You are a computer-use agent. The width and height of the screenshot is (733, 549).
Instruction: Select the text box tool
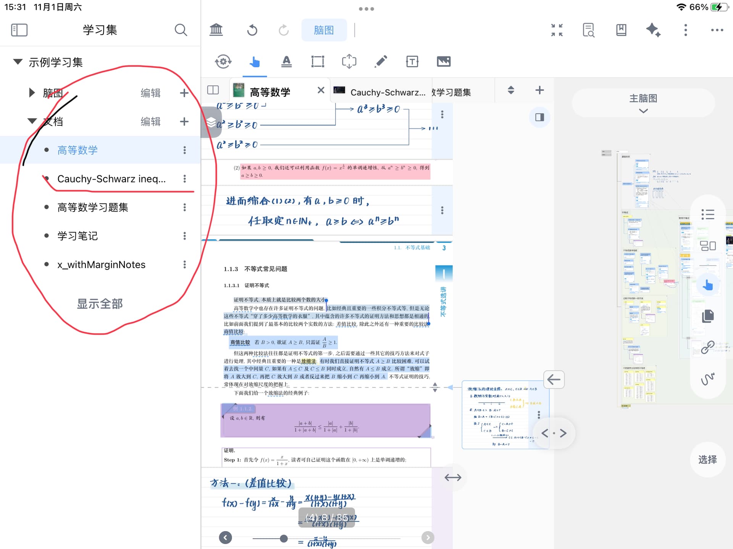[x=412, y=61]
